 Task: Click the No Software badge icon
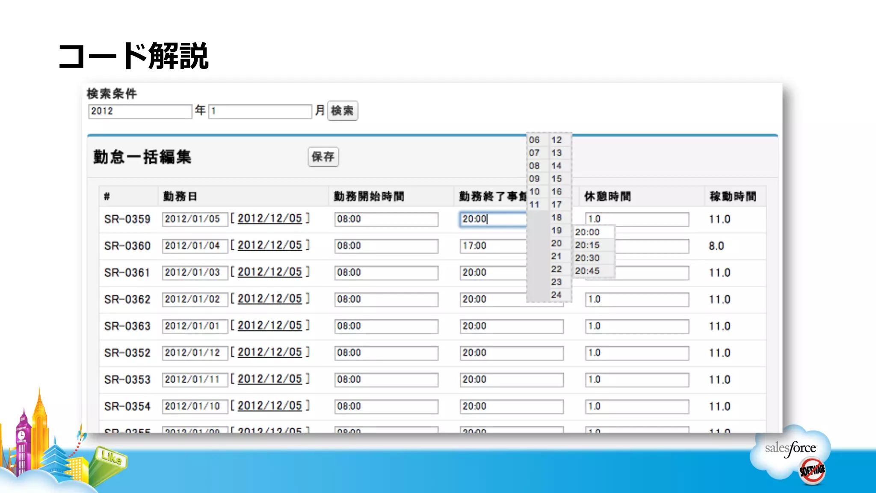tap(812, 471)
